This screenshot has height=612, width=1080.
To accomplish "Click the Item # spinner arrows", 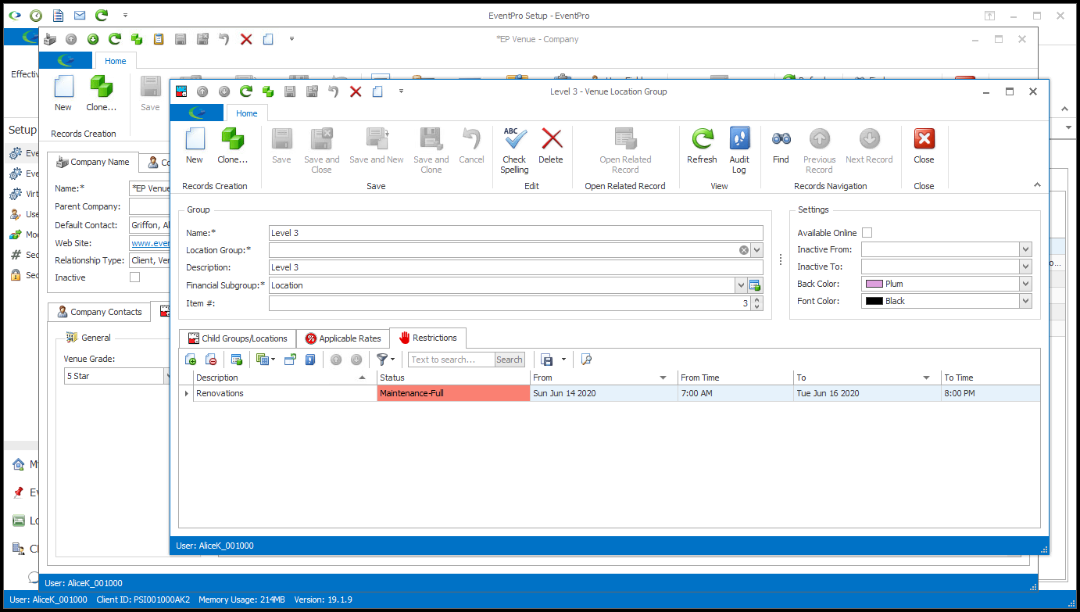I will click(x=756, y=303).
